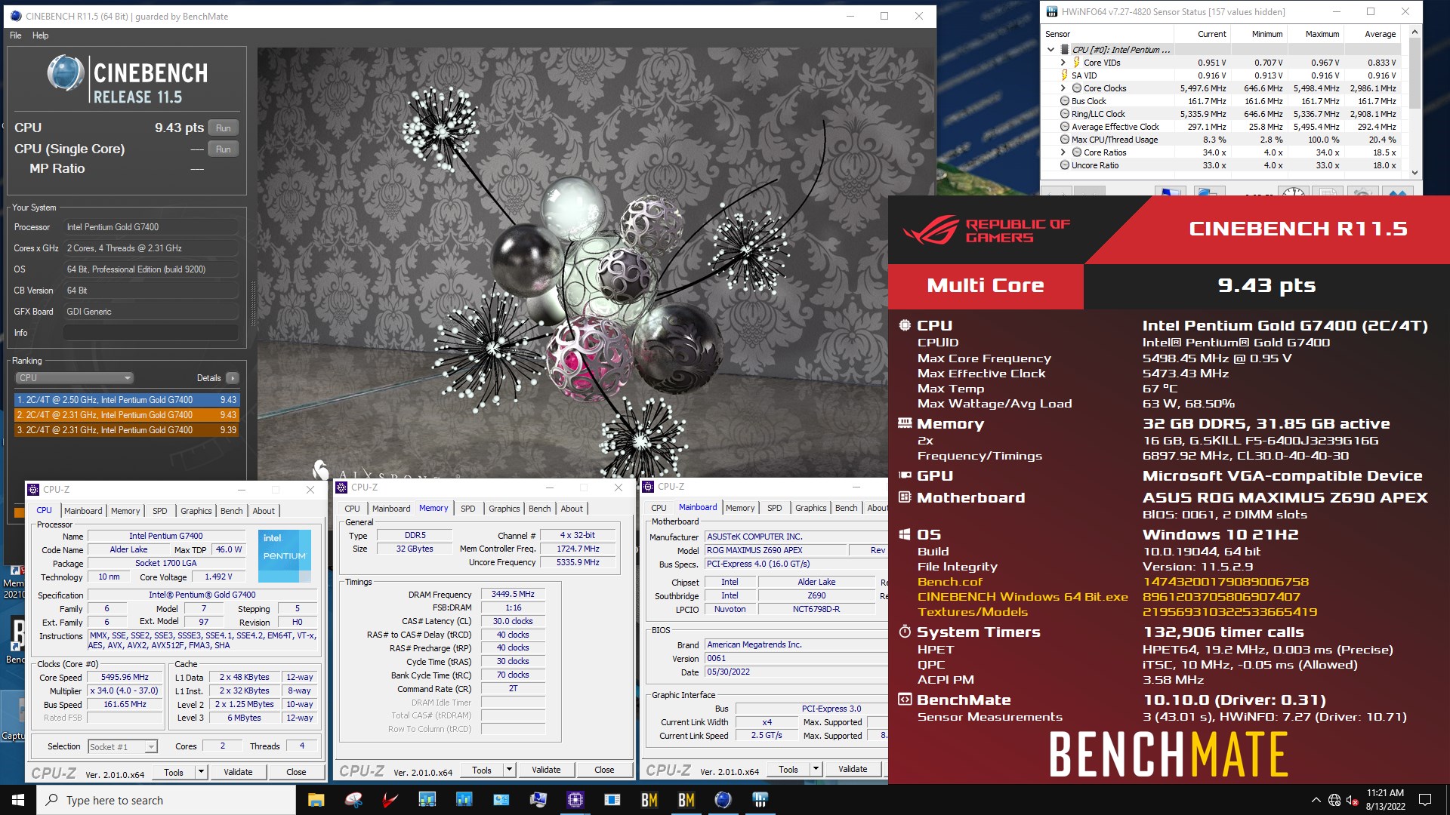Image resolution: width=1450 pixels, height=815 pixels.
Task: Open the CPU-Z purple chip taskbar icon
Action: click(x=575, y=800)
